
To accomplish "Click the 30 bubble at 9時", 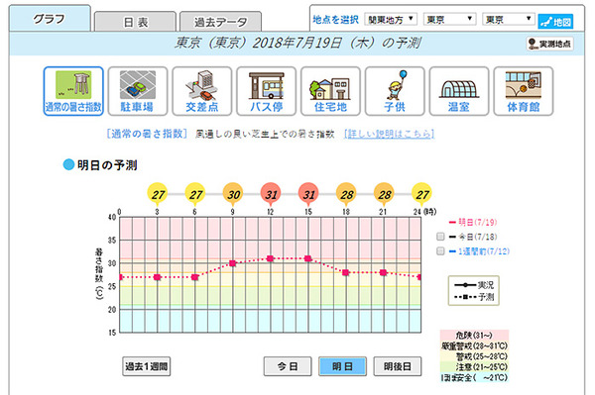I will pos(233,193).
